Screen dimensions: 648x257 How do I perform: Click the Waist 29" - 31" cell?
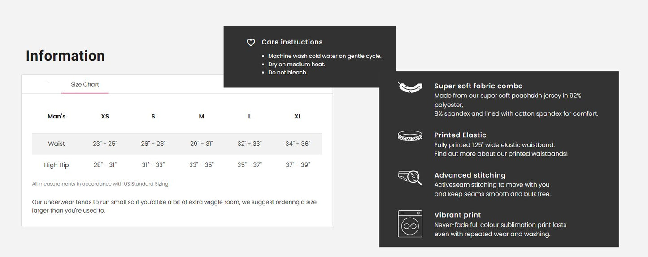201,144
